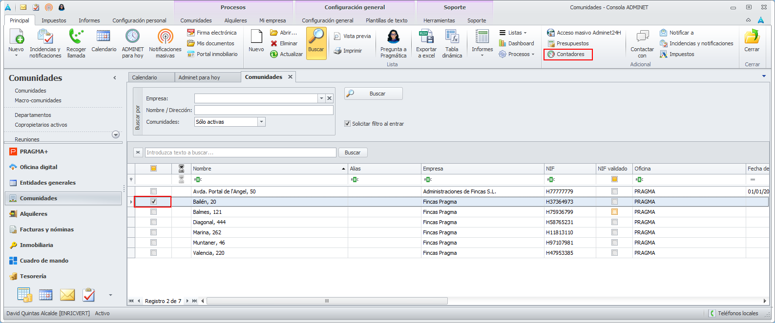Open the Calendario ribbon icon

[104, 40]
